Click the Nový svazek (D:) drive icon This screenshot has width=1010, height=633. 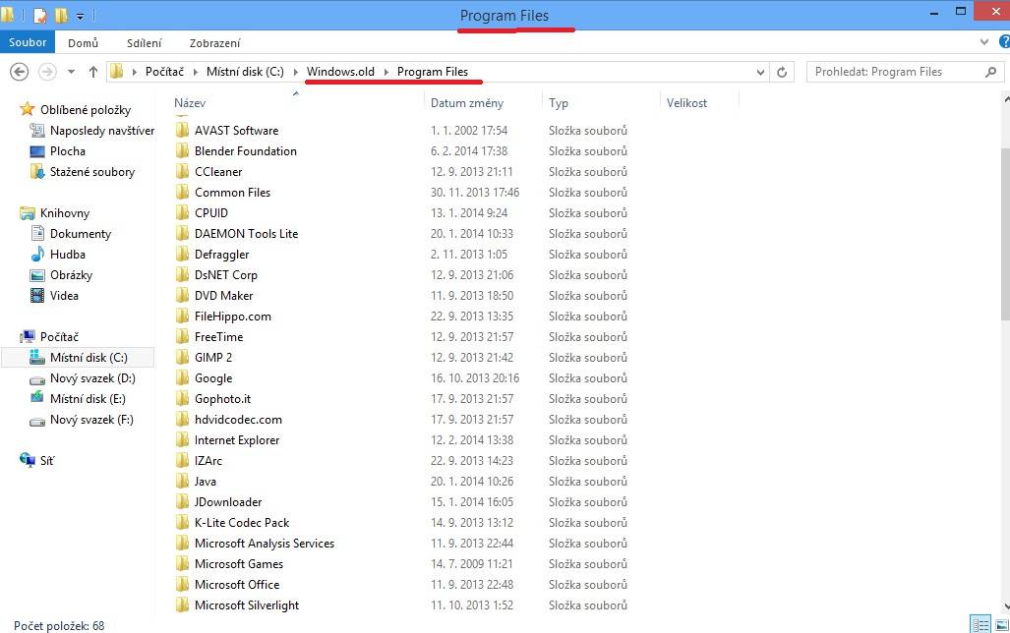pyautogui.click(x=37, y=379)
